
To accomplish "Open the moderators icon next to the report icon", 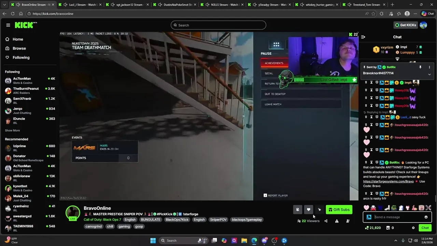I will tap(348, 221).
